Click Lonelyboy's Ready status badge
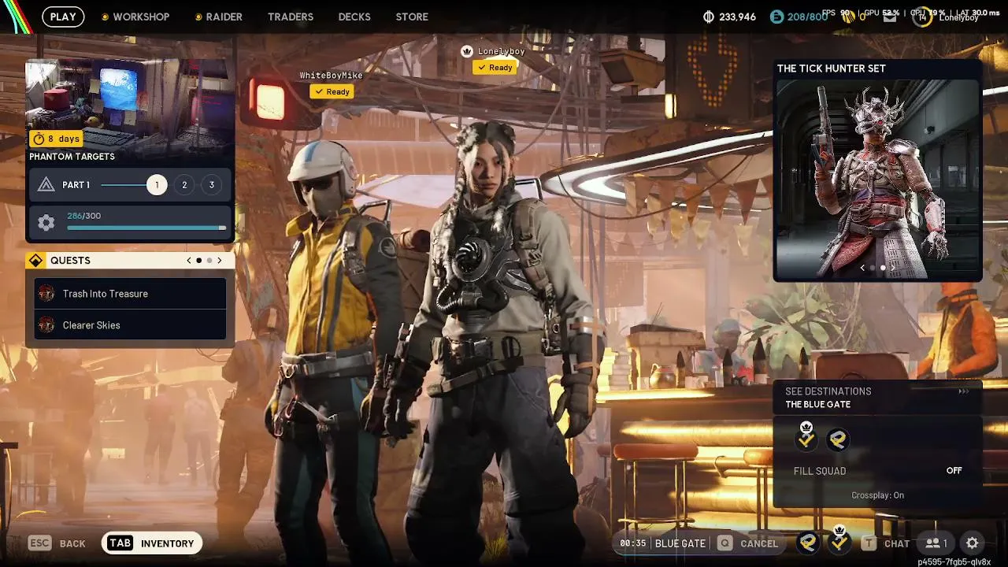This screenshot has width=1008, height=567. (x=494, y=68)
